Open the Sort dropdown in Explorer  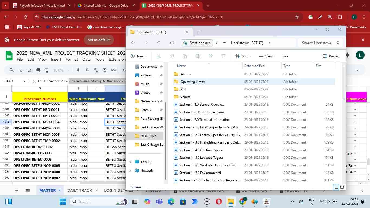pos(243,56)
